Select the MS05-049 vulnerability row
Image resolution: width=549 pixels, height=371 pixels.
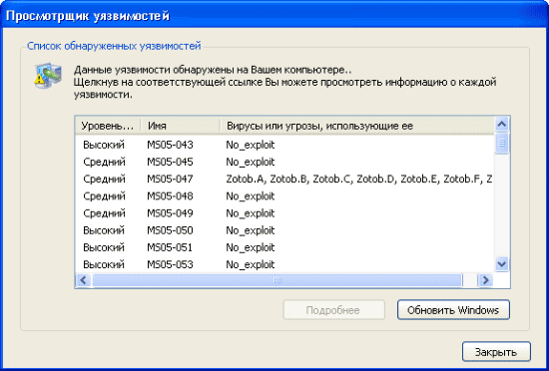pyautogui.click(x=284, y=213)
